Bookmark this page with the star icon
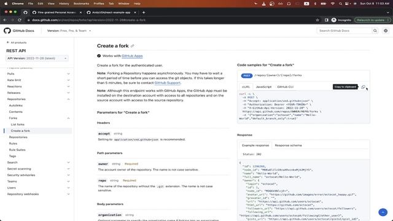Viewport: 393px width, 221px height. coord(317,20)
